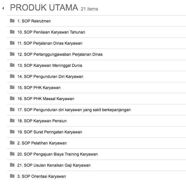
Task: Open the 1. SOP Rekrutmen folder name
Action: pyautogui.click(x=34, y=21)
